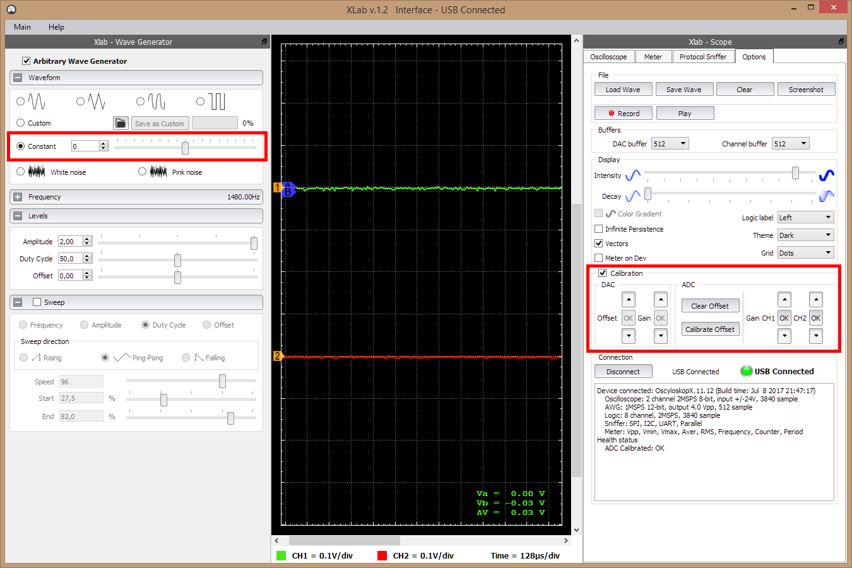Click the low decay wave icon
Image resolution: width=852 pixels, height=568 pixels.
(633, 196)
